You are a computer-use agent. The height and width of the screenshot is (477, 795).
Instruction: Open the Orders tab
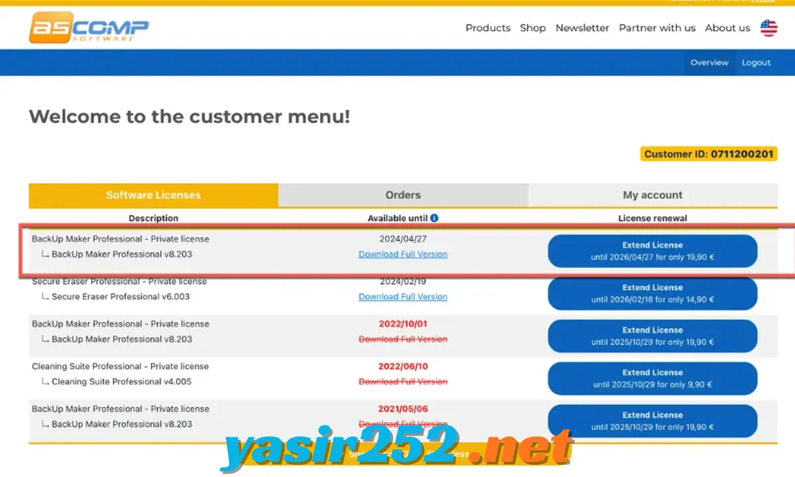point(403,195)
